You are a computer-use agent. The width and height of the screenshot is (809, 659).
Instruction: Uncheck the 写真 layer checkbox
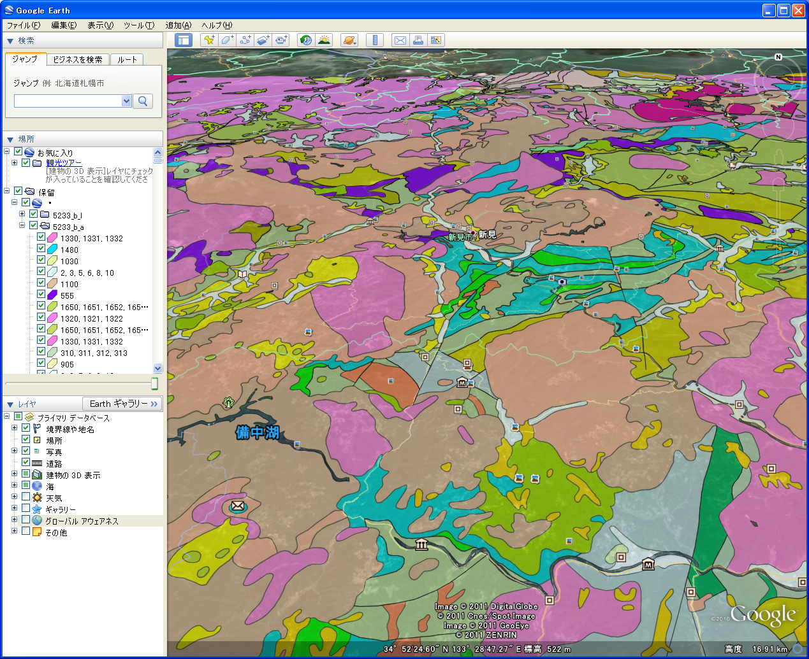pos(26,451)
